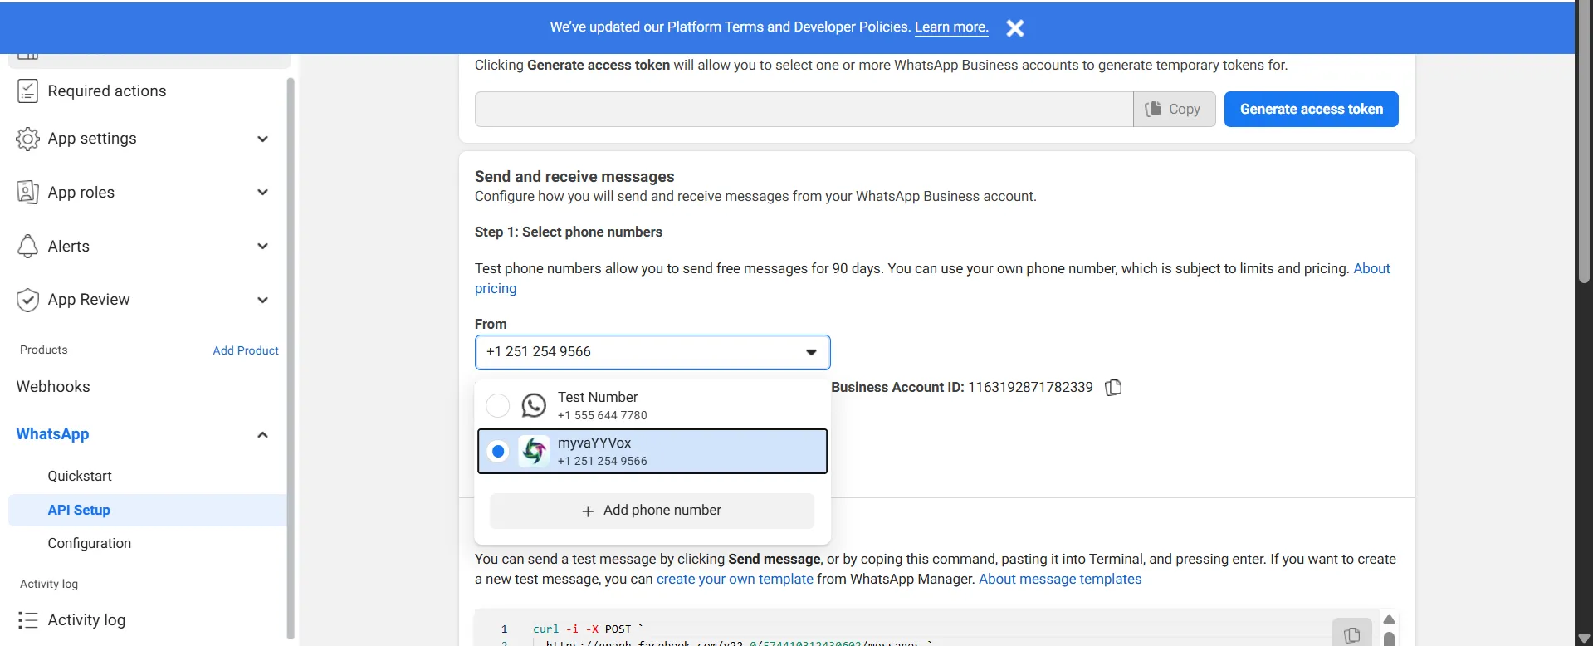Image resolution: width=1593 pixels, height=646 pixels.
Task: Click the Add Product link
Action: coord(246,350)
